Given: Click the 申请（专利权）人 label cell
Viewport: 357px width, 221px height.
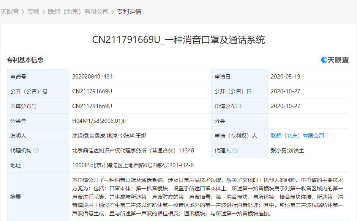Looking at the screenshot, I should point(240,136).
